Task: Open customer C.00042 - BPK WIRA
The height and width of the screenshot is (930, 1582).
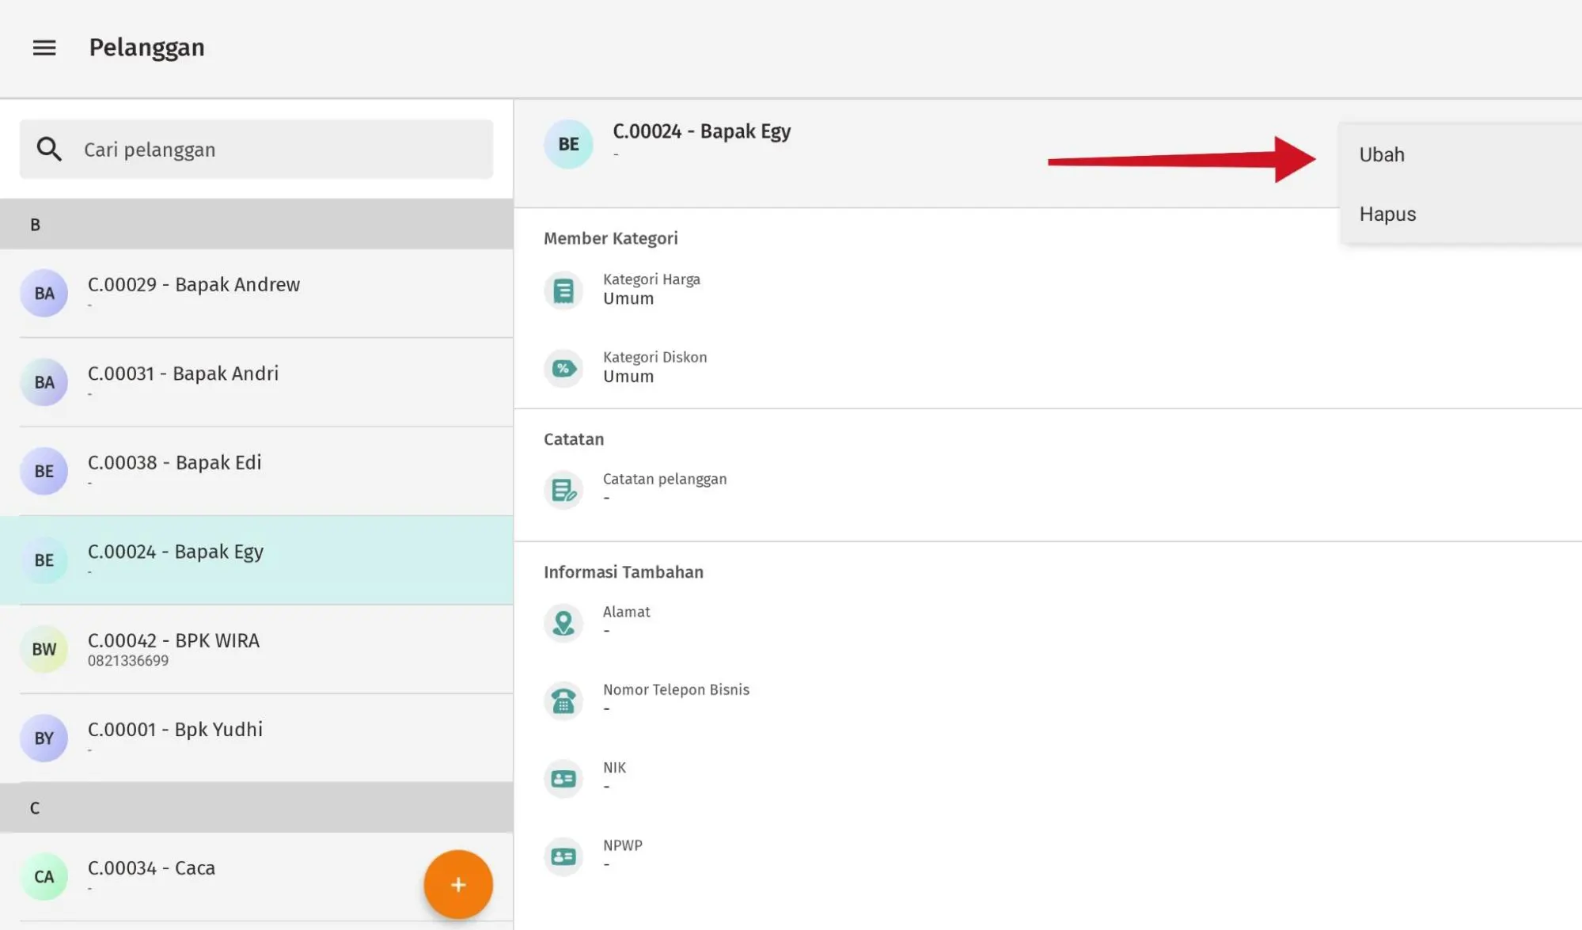Action: pyautogui.click(x=256, y=649)
